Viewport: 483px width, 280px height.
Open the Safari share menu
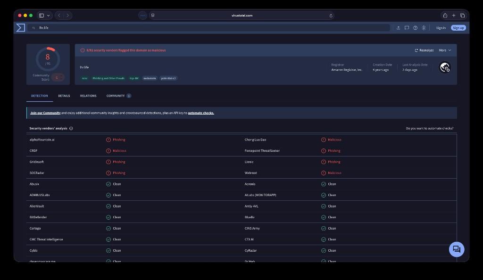[445, 16]
